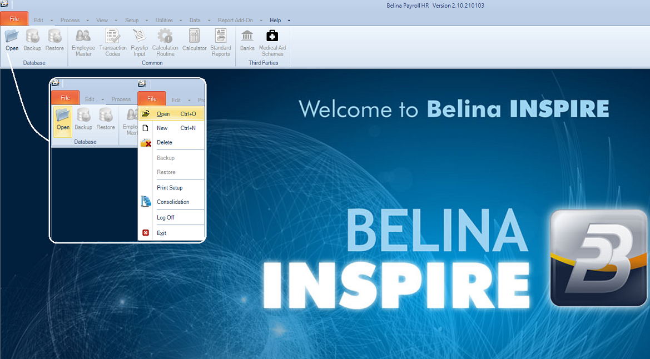
Task: Open the Report Add-On menu
Action: pyautogui.click(x=235, y=21)
